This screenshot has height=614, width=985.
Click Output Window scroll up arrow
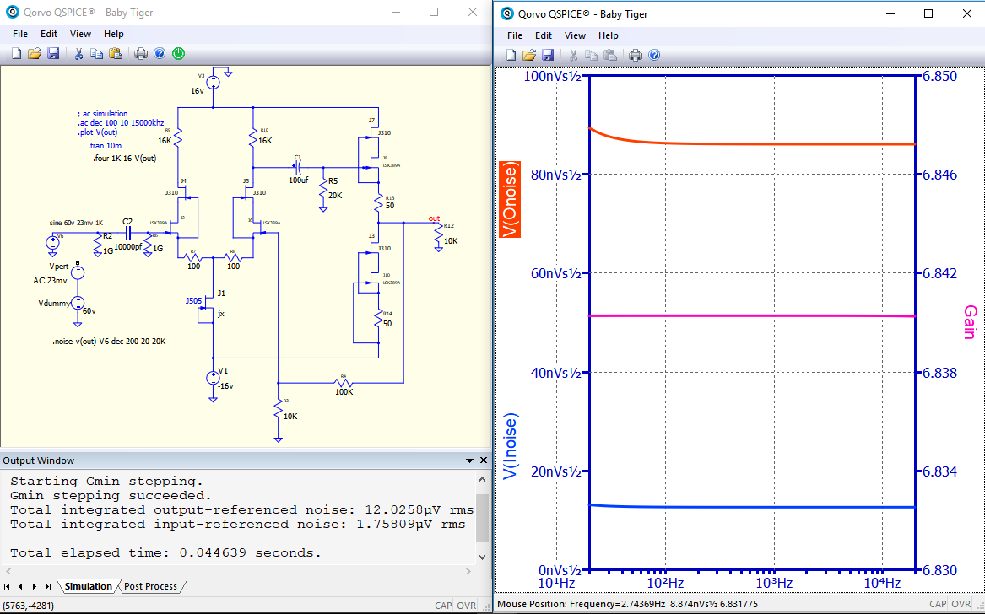click(482, 479)
